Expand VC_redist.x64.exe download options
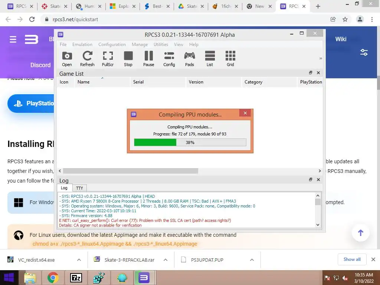This screenshot has height=285, width=380. (x=79, y=260)
